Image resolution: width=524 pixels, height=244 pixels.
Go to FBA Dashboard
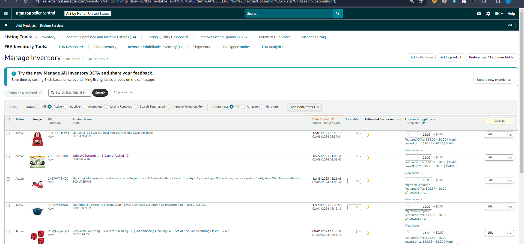(71, 47)
